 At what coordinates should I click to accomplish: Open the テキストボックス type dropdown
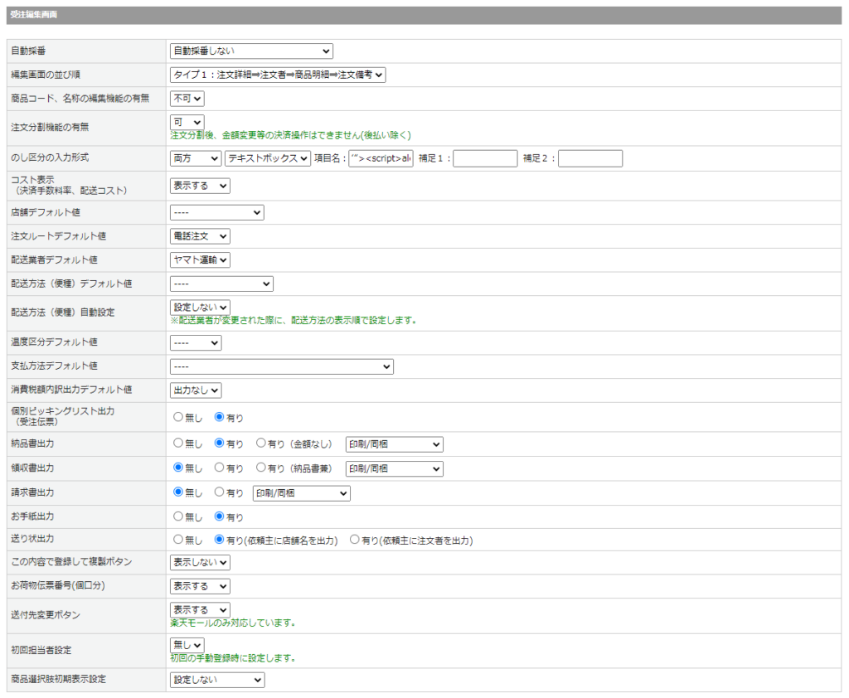268,158
